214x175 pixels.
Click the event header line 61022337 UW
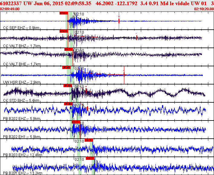pos(107,3)
